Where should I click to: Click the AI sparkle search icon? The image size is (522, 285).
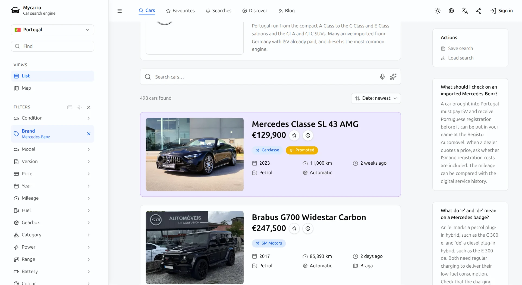(393, 77)
